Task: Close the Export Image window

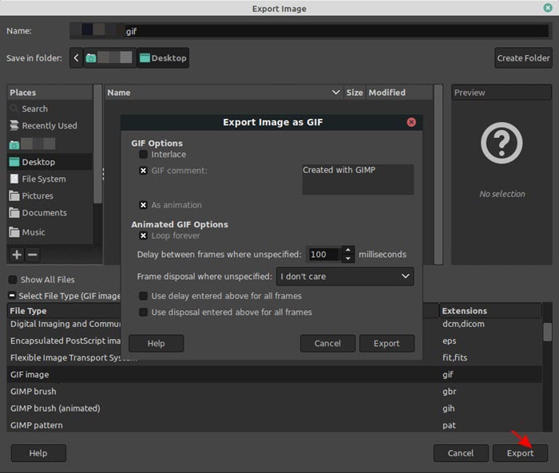Action: [x=548, y=7]
